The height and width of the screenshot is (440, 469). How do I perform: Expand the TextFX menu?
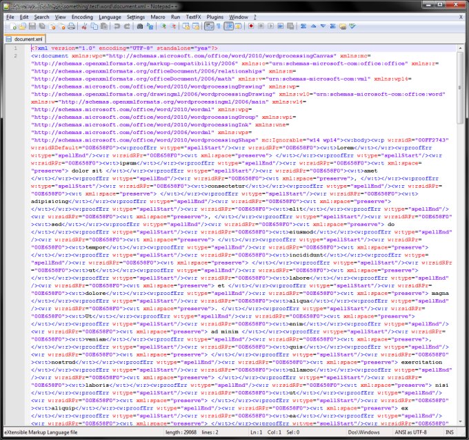pyautogui.click(x=193, y=16)
